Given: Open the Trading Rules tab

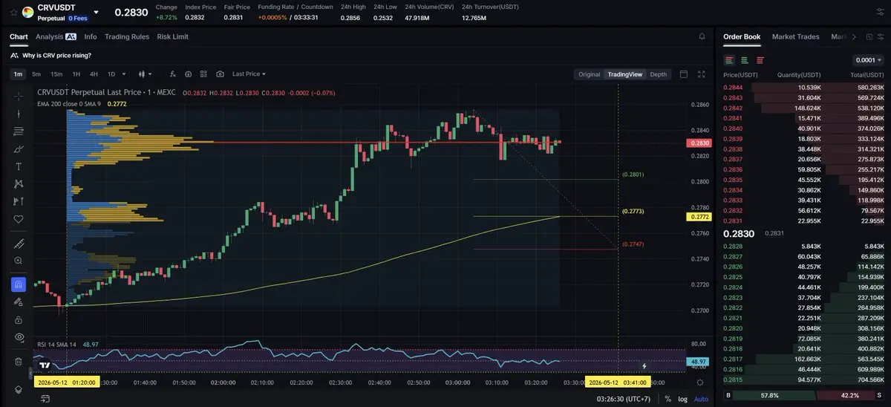Looking at the screenshot, I should pos(127,36).
